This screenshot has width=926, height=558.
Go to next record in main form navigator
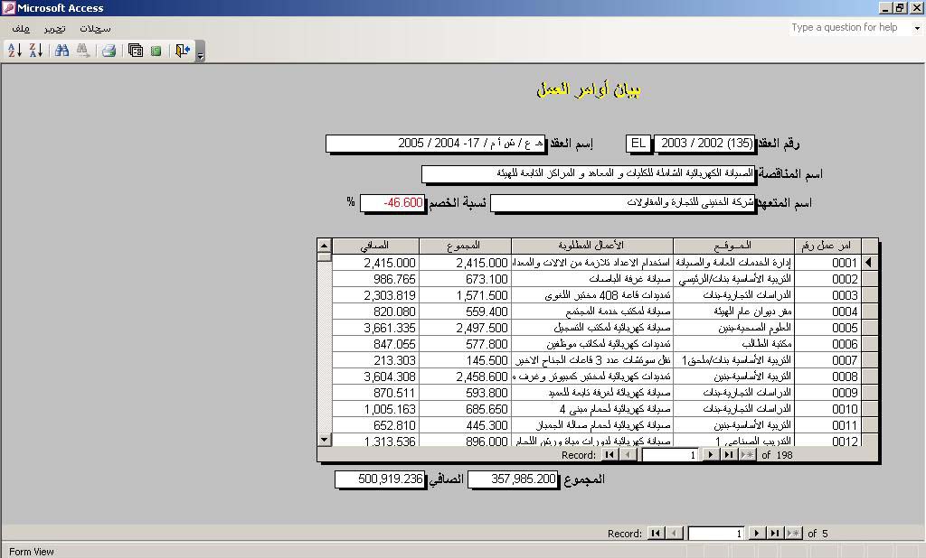tap(757, 534)
